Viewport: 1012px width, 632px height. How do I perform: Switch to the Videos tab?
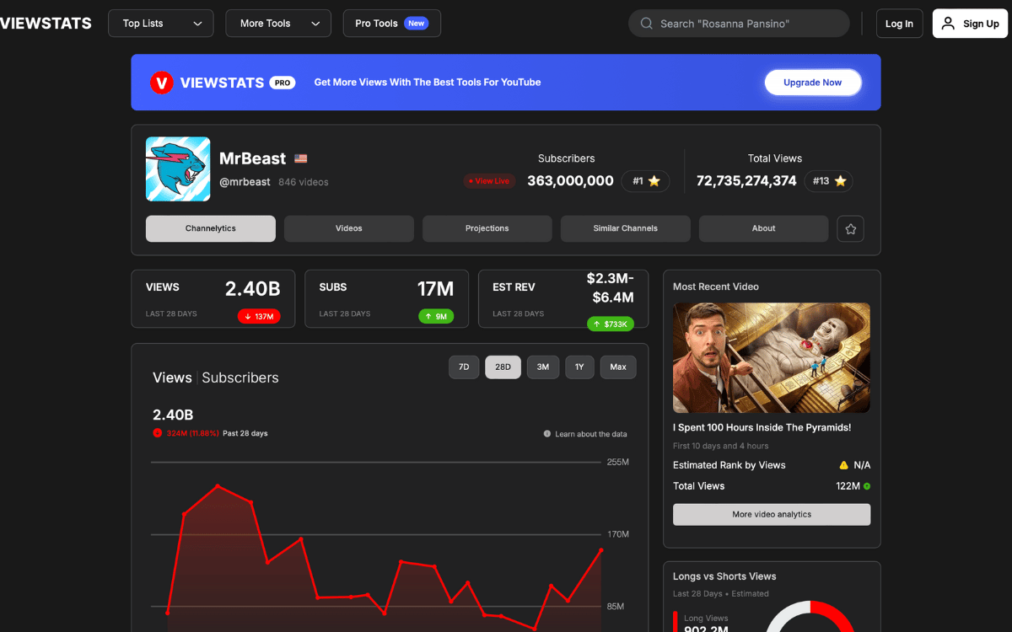click(x=349, y=228)
